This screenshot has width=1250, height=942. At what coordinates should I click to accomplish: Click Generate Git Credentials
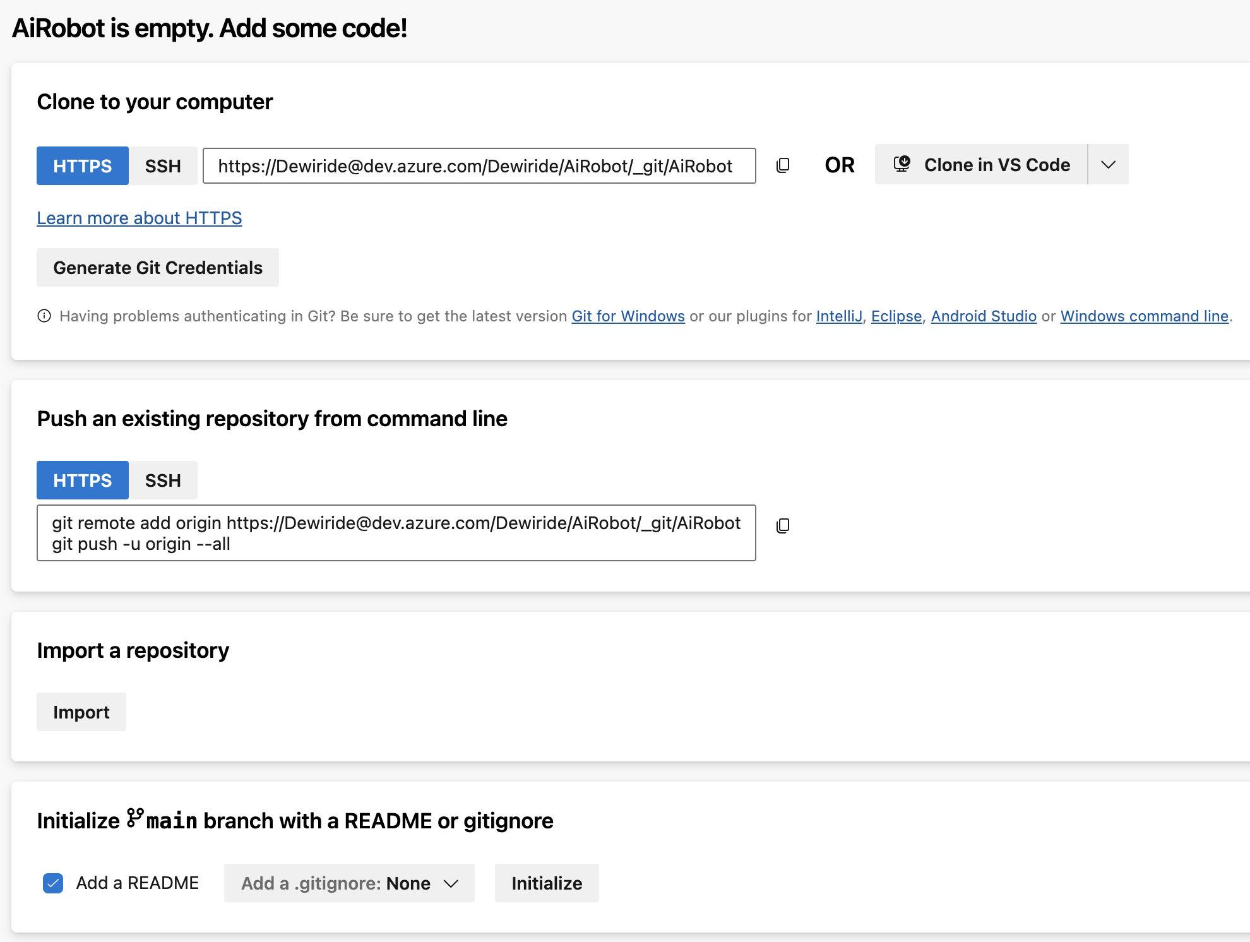[x=157, y=267]
